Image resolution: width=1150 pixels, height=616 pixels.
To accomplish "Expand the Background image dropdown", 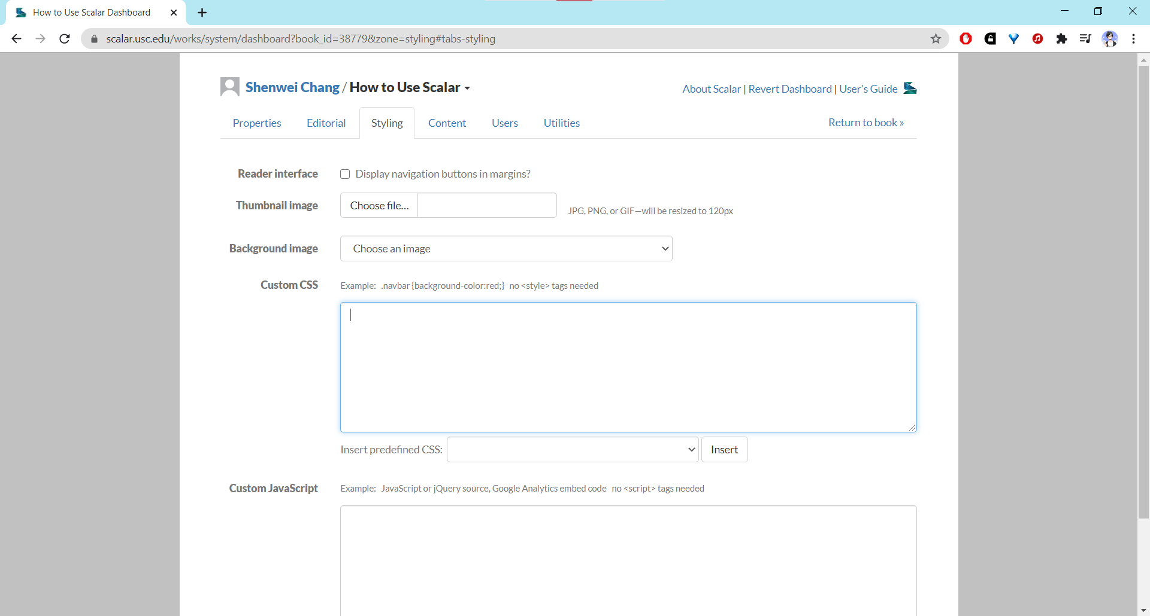I will pyautogui.click(x=506, y=249).
